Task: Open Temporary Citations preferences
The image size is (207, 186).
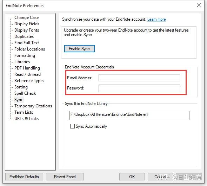Action: pos(33,106)
